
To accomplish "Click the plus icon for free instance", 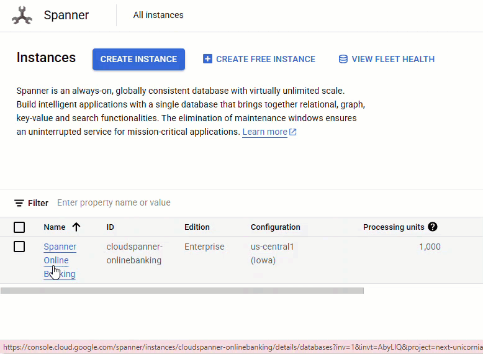I will click(207, 59).
